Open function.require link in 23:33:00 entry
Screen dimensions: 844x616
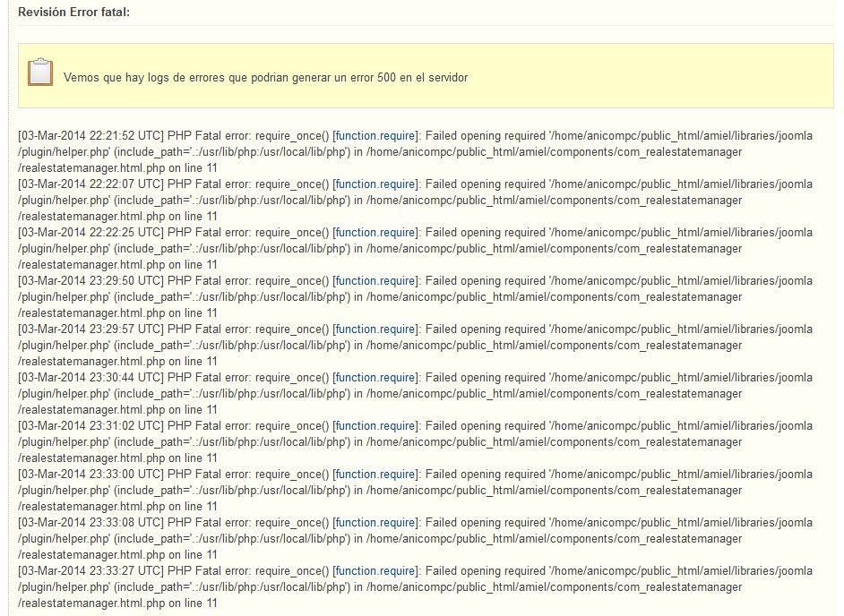click(375, 475)
